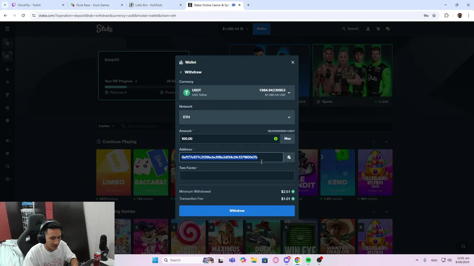Viewport: 474px width, 266px height.
Task: Open Chrome password key icon
Action: 426,16
